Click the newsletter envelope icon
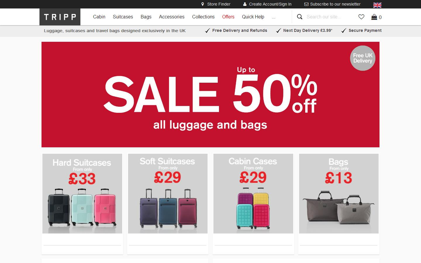Image resolution: width=421 pixels, height=263 pixels. point(306,4)
